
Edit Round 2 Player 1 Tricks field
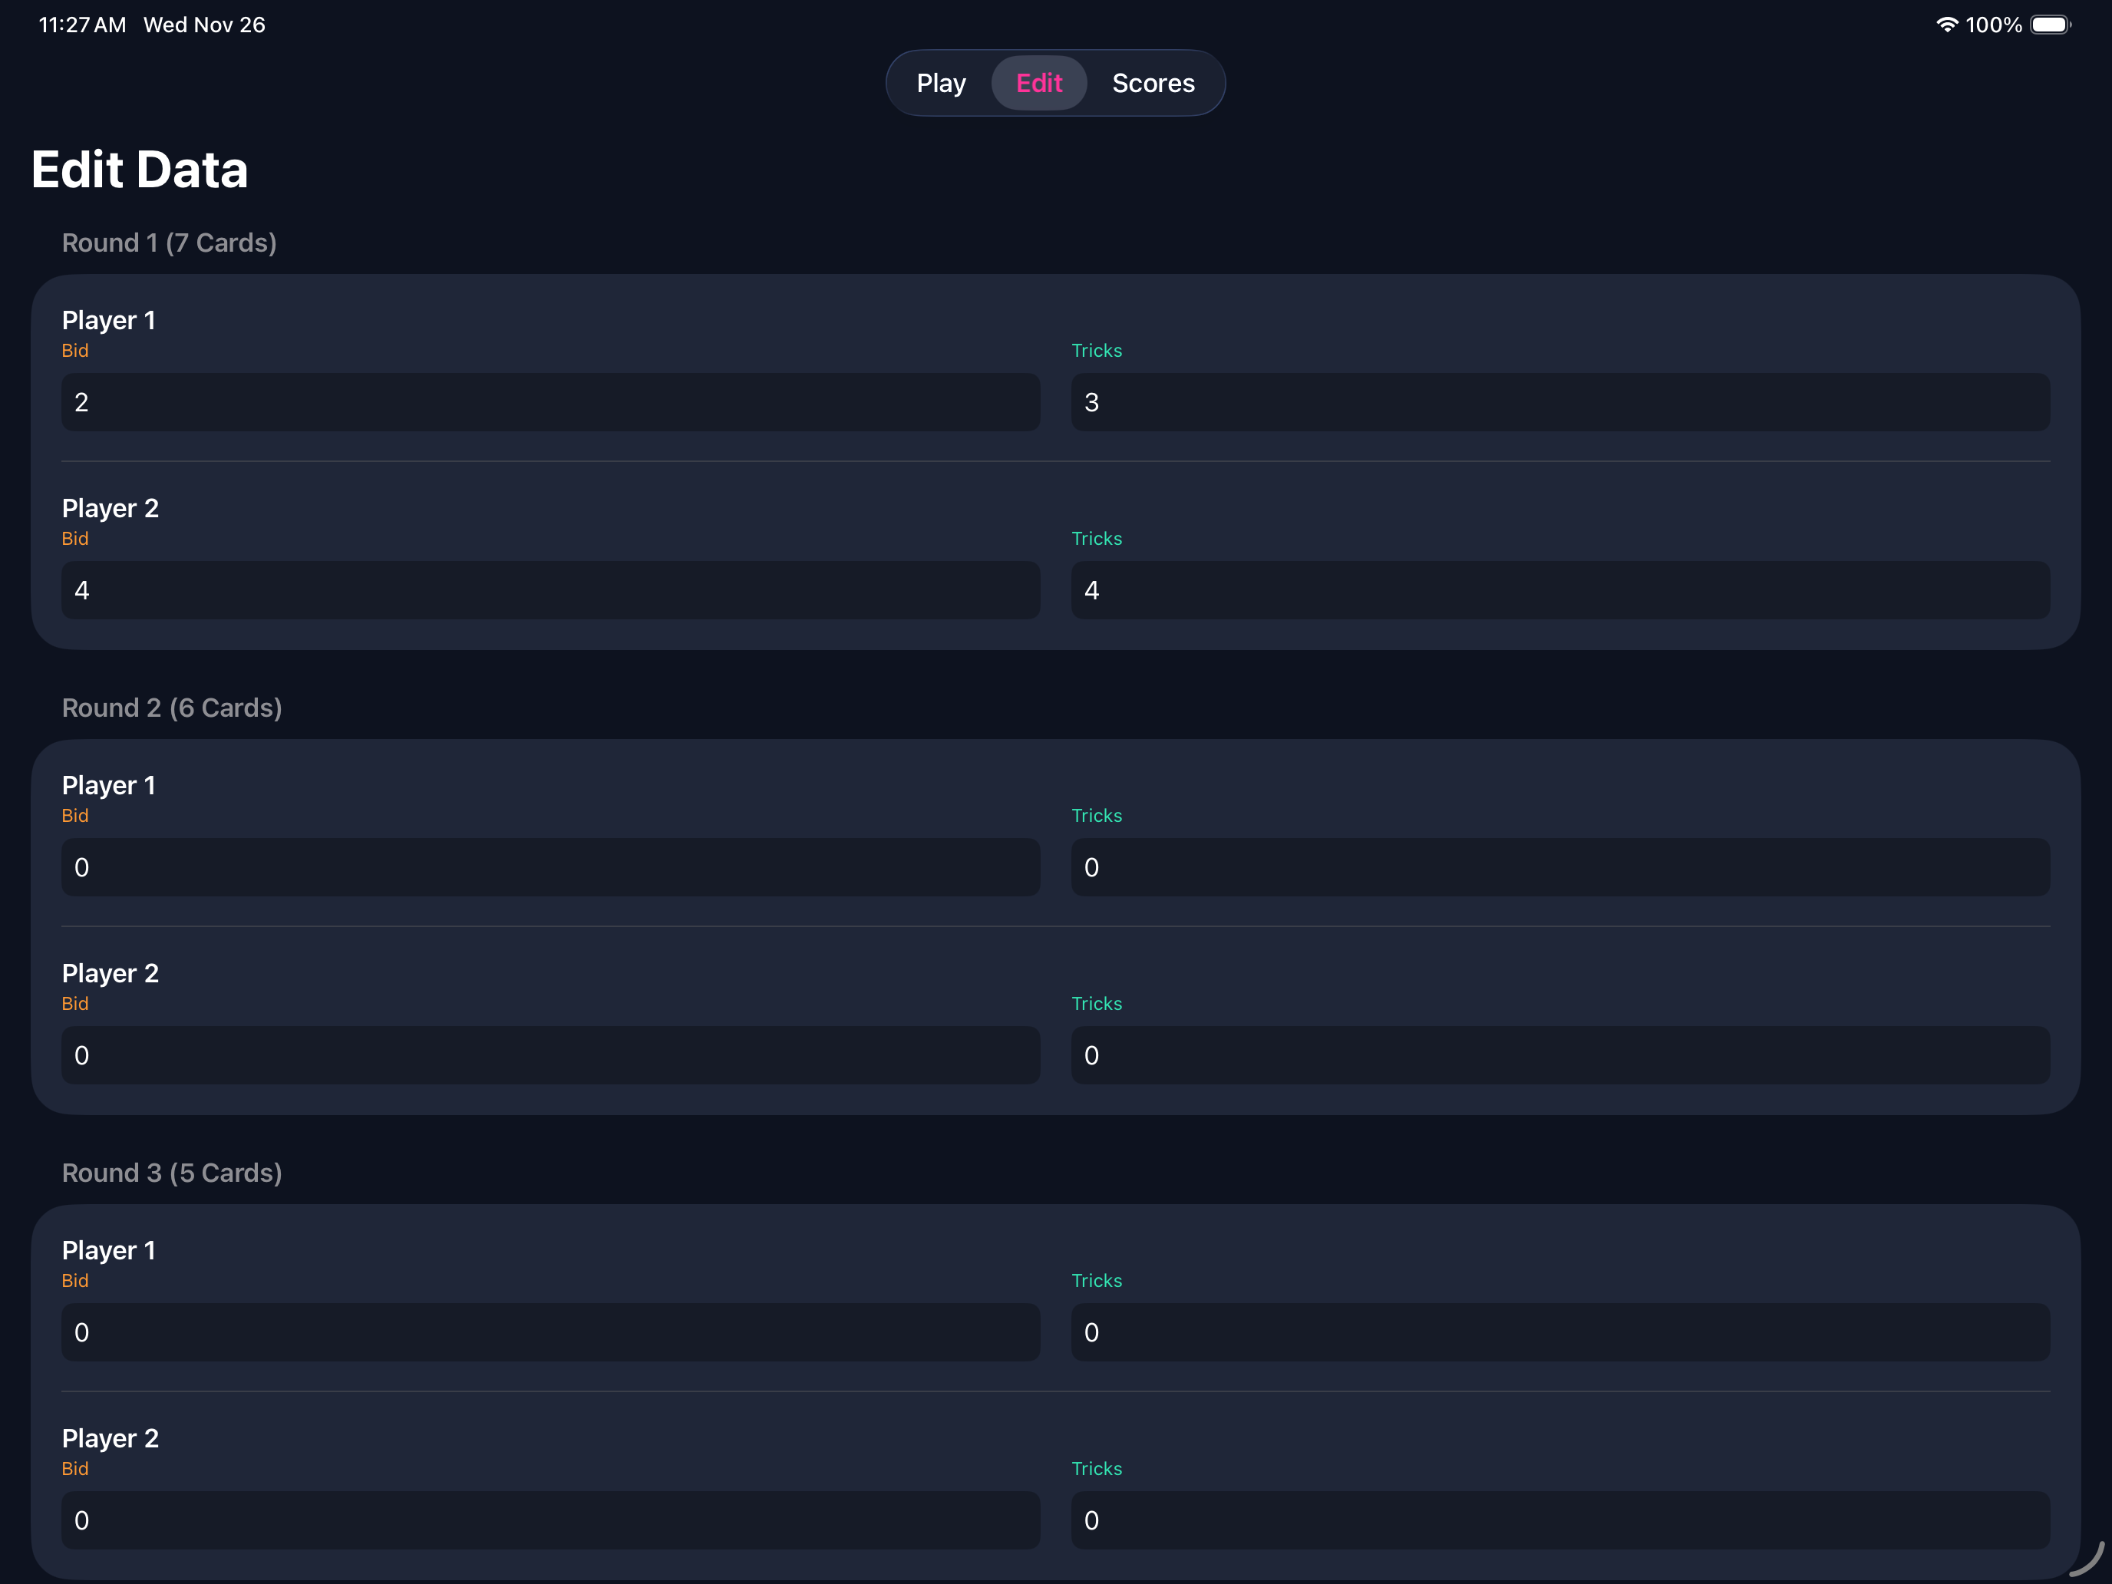1560,867
